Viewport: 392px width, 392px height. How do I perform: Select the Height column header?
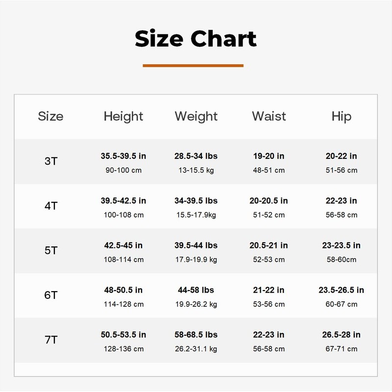pyautogui.click(x=123, y=117)
